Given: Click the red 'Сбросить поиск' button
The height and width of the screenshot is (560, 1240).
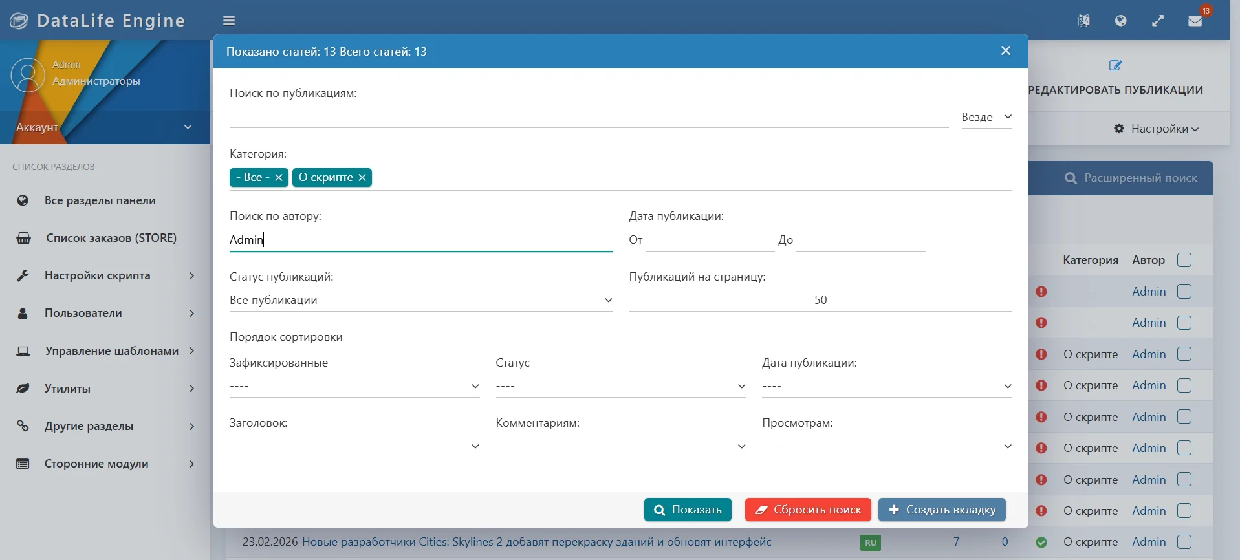Looking at the screenshot, I should 808,510.
